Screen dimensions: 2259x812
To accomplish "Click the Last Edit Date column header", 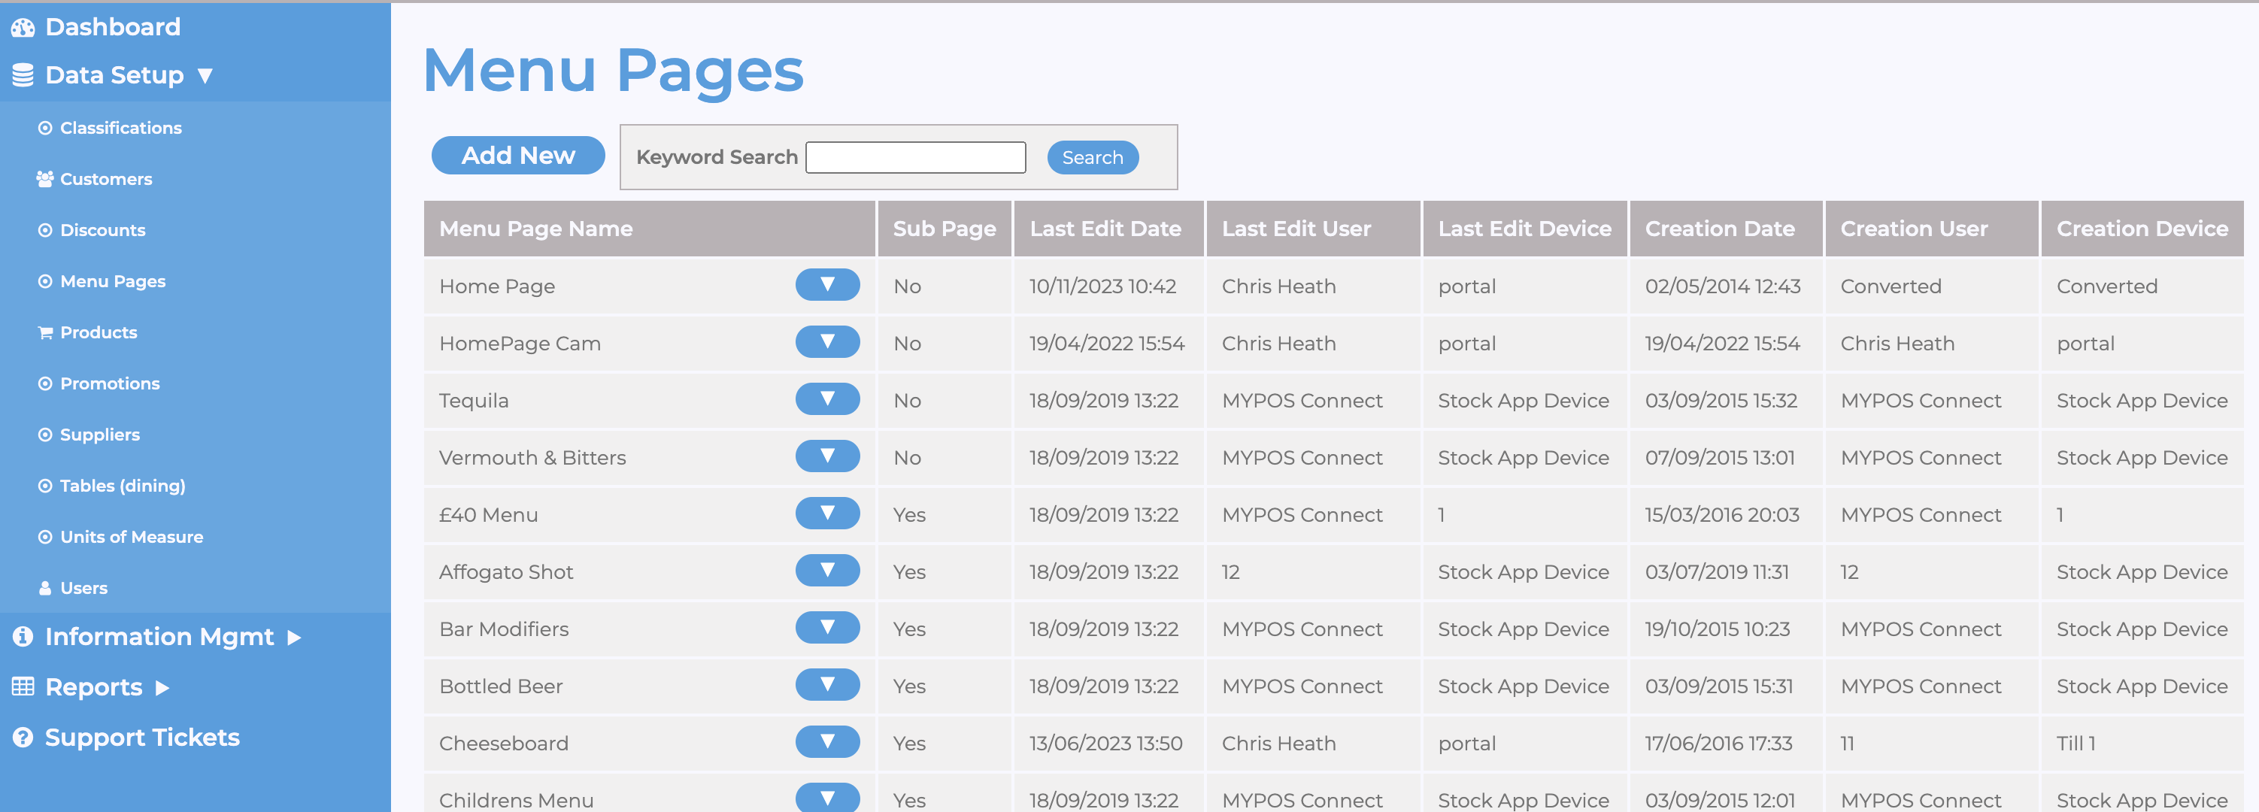I will [1109, 229].
